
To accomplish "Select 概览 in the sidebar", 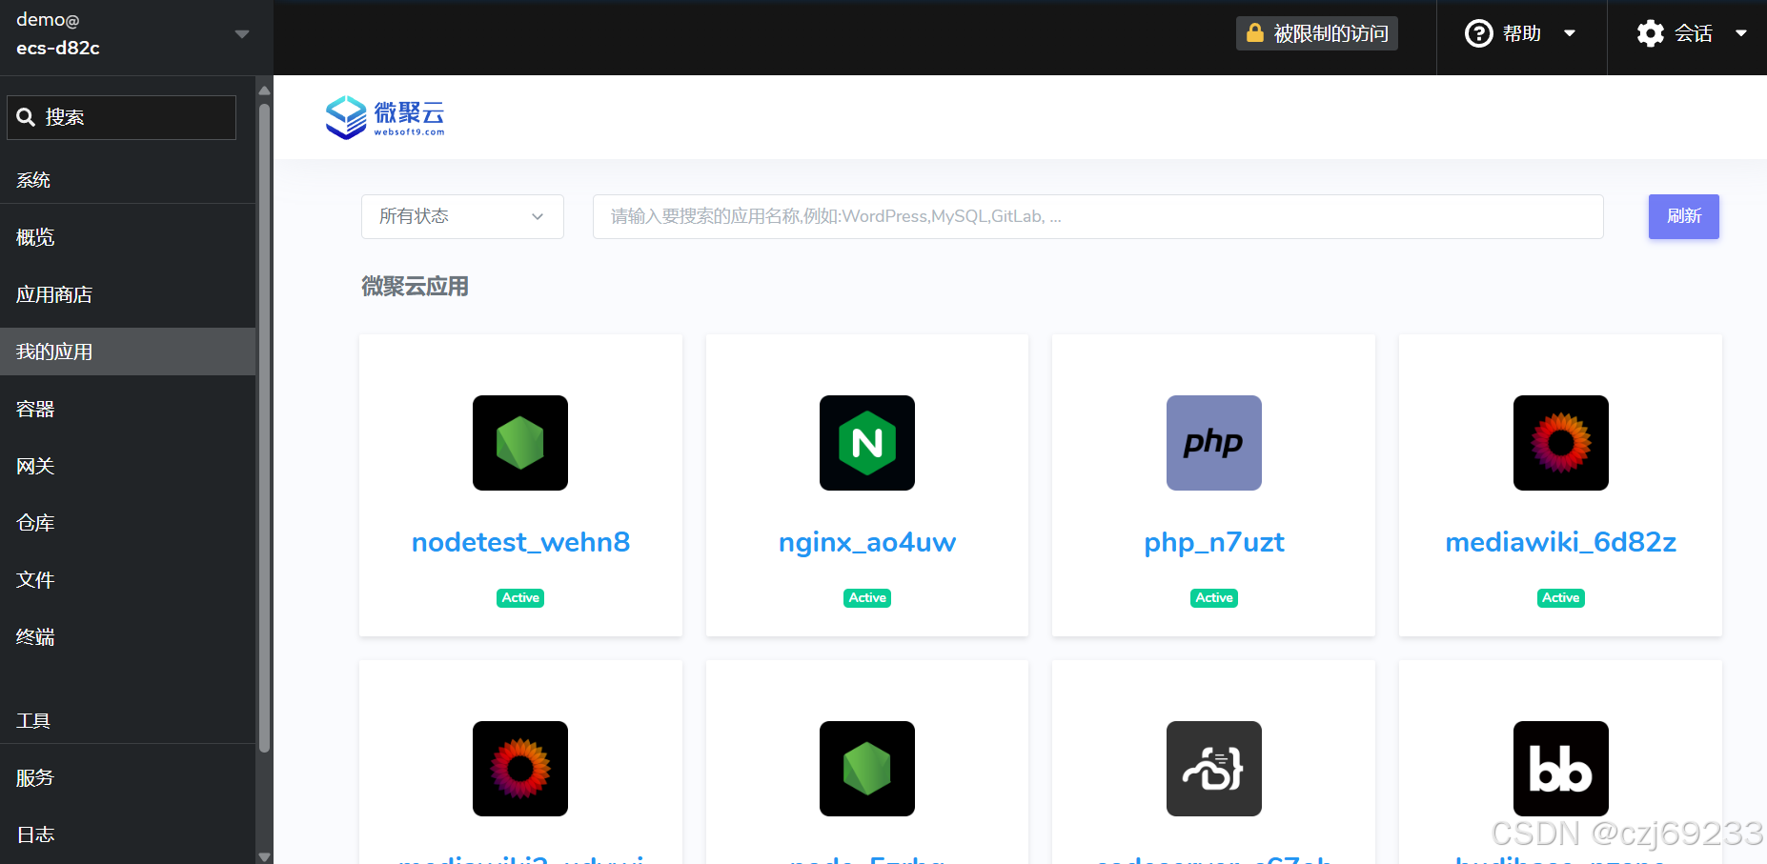I will (x=128, y=237).
